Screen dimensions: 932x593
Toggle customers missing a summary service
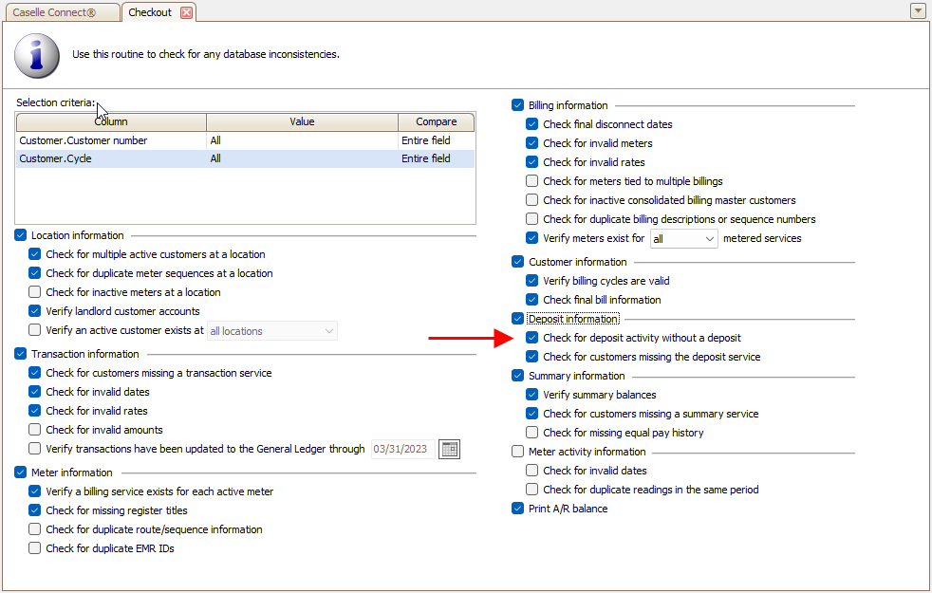(x=532, y=414)
